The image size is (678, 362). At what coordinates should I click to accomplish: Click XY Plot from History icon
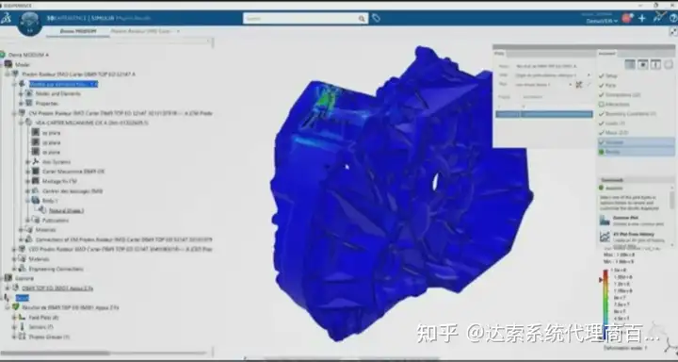(605, 237)
